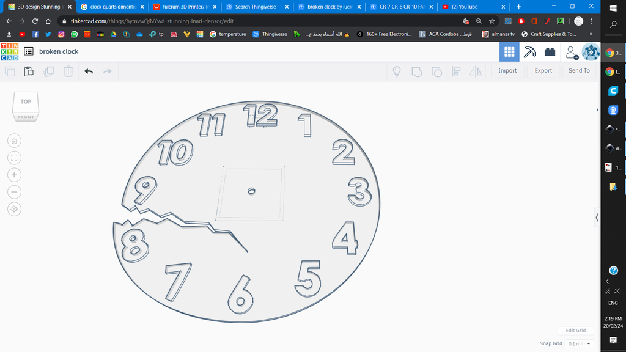Viewport: 626px width, 352px height.
Task: Open the blue help question icon
Action: [614, 270]
